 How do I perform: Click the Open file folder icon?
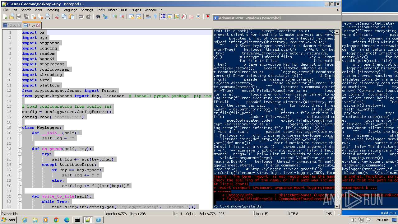pyautogui.click(x=12, y=16)
